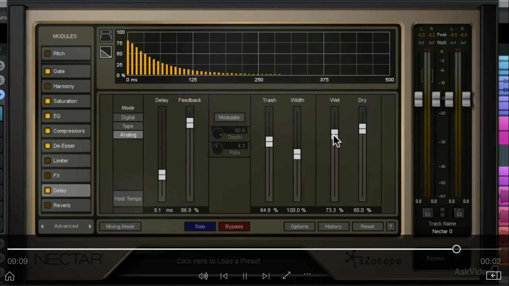Click the input channel lock icon
Screen dimensions: 509x286
pyautogui.click(x=427, y=212)
